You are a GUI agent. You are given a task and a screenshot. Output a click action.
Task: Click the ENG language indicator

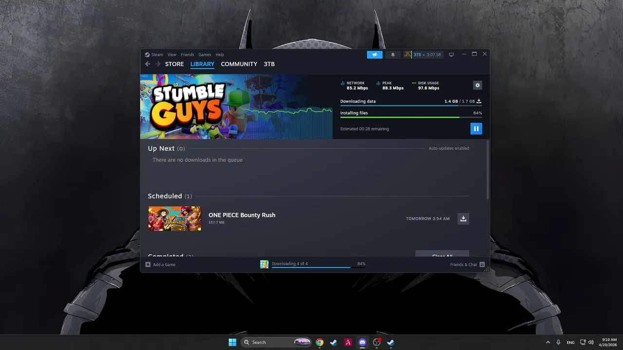point(570,342)
